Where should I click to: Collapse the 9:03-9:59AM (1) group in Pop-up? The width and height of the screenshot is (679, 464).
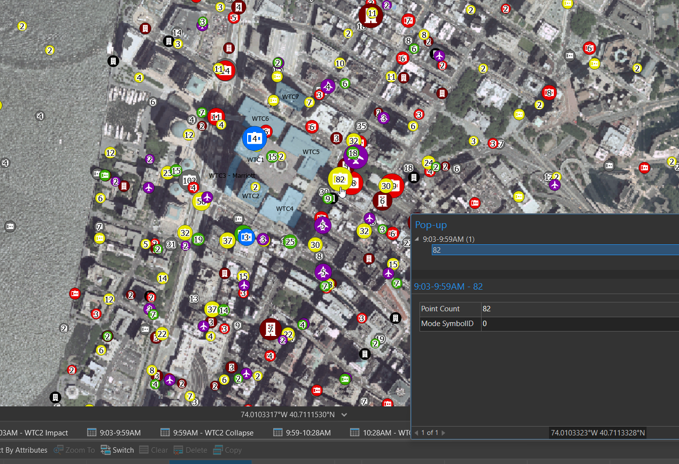tap(417, 239)
